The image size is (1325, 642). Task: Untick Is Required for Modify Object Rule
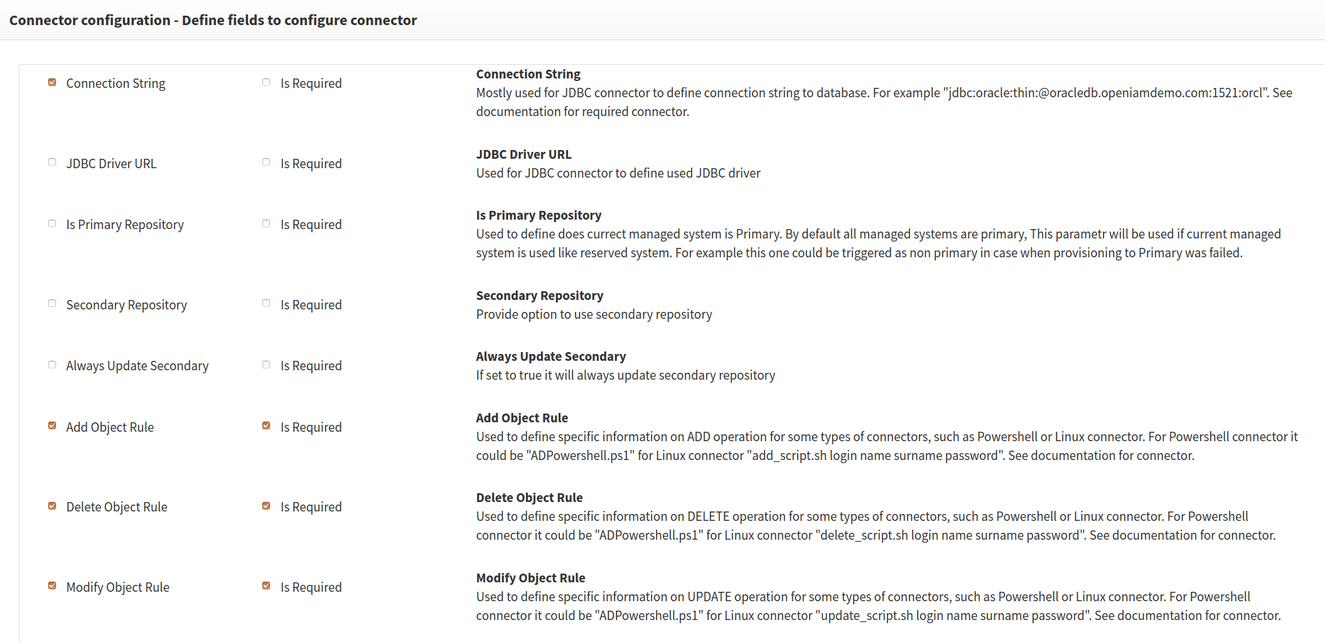coord(266,586)
